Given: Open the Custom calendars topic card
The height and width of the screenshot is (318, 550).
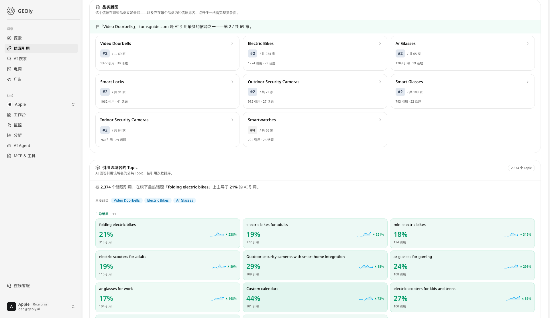Looking at the screenshot, I should pos(315,297).
